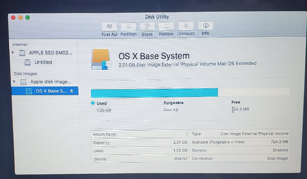
Task: Click the Available 724.3 MB row
Action: pos(240,142)
